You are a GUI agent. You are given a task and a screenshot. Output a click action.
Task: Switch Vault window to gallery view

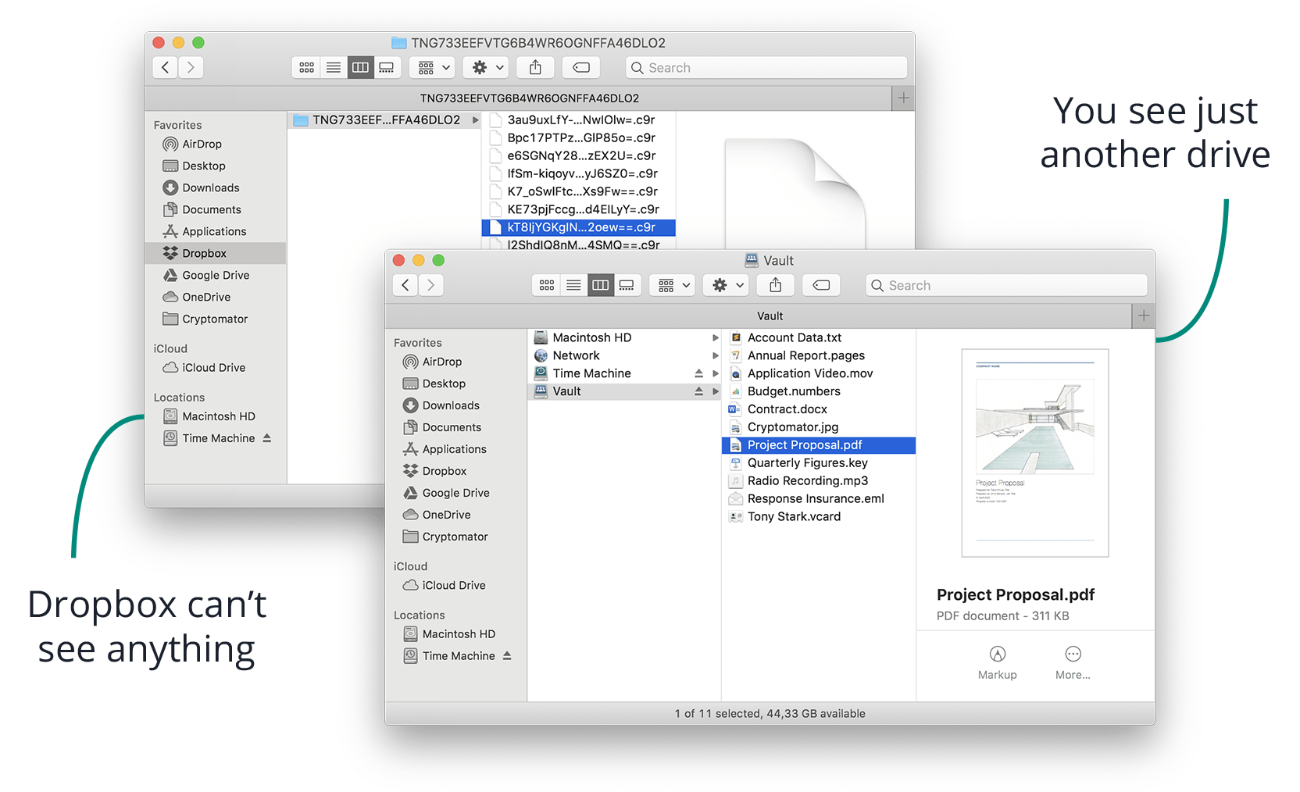pos(627,286)
